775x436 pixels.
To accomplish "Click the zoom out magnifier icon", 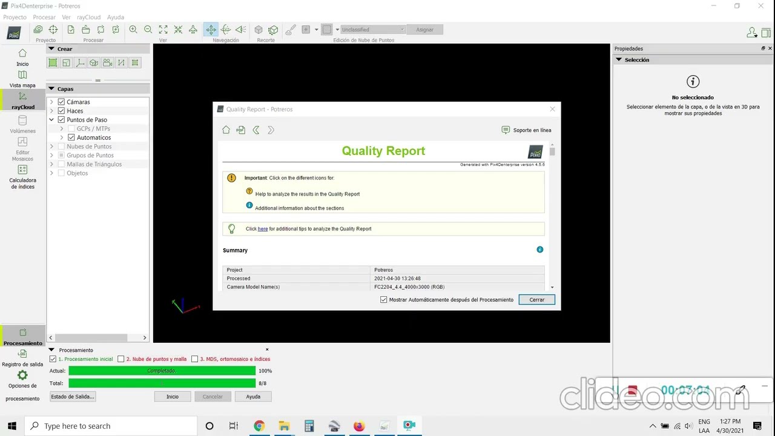I will tap(148, 29).
